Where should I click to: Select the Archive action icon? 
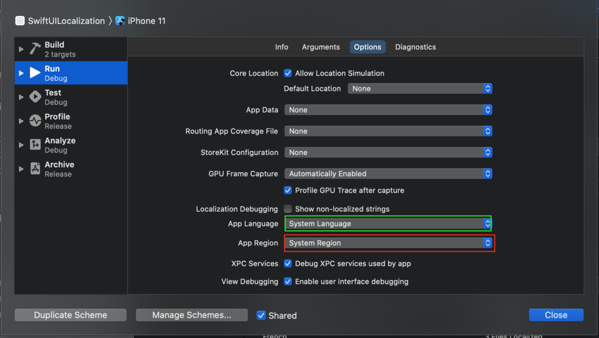point(35,169)
